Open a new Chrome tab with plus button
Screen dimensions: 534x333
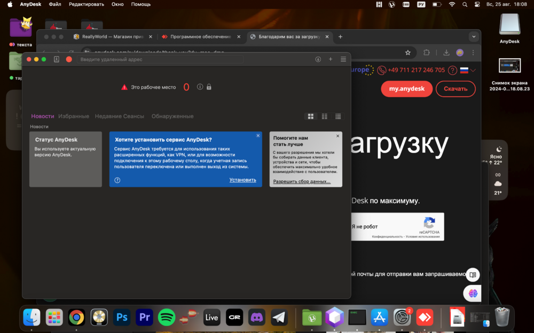coord(340,37)
